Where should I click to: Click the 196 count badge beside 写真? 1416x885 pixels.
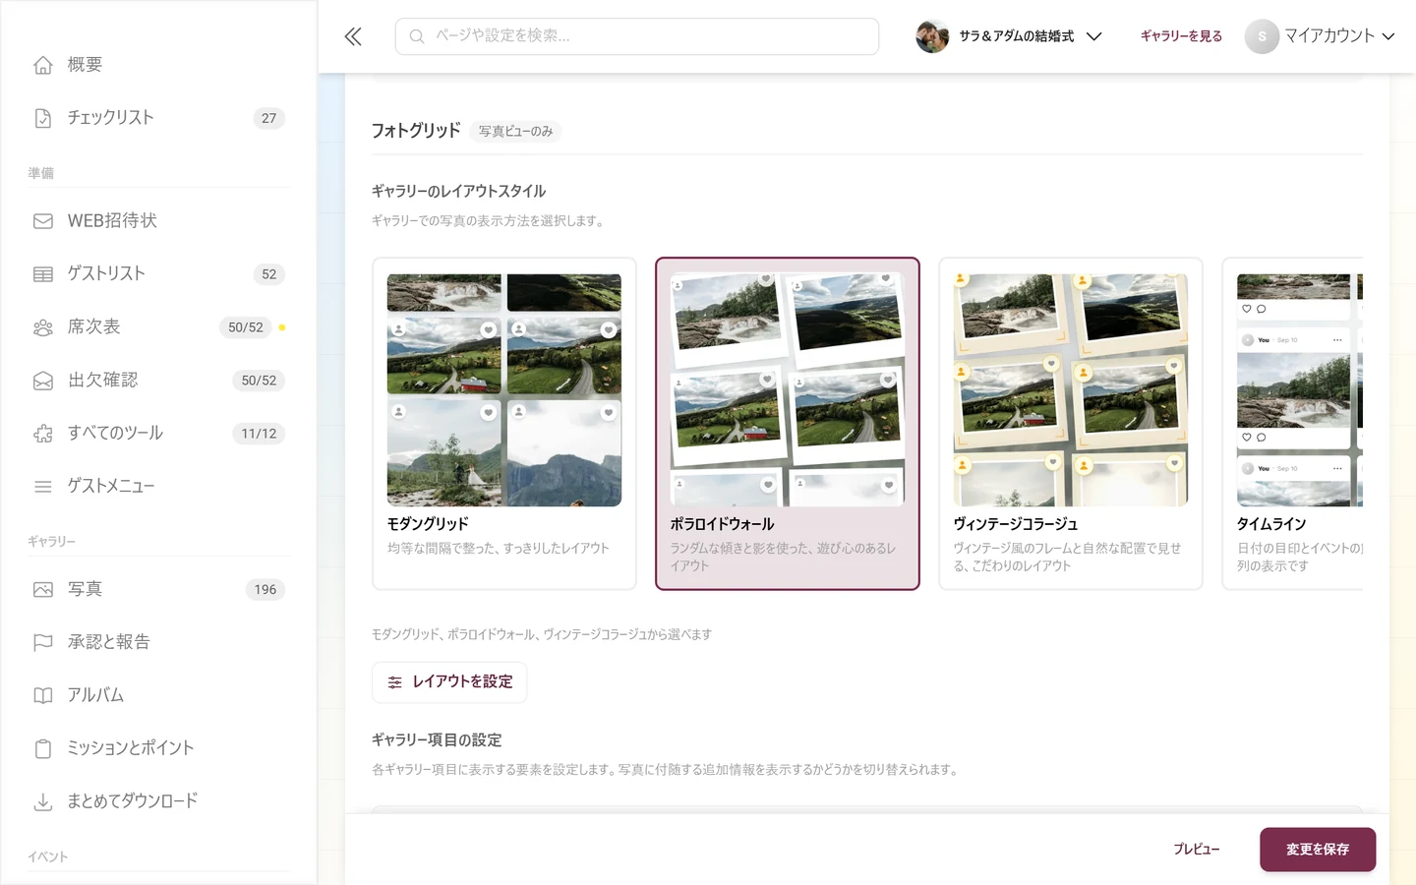(265, 590)
